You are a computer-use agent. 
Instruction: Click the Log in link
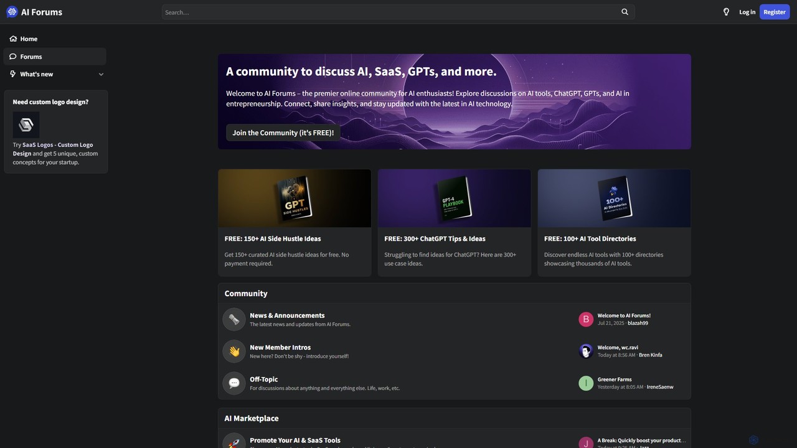click(x=747, y=12)
